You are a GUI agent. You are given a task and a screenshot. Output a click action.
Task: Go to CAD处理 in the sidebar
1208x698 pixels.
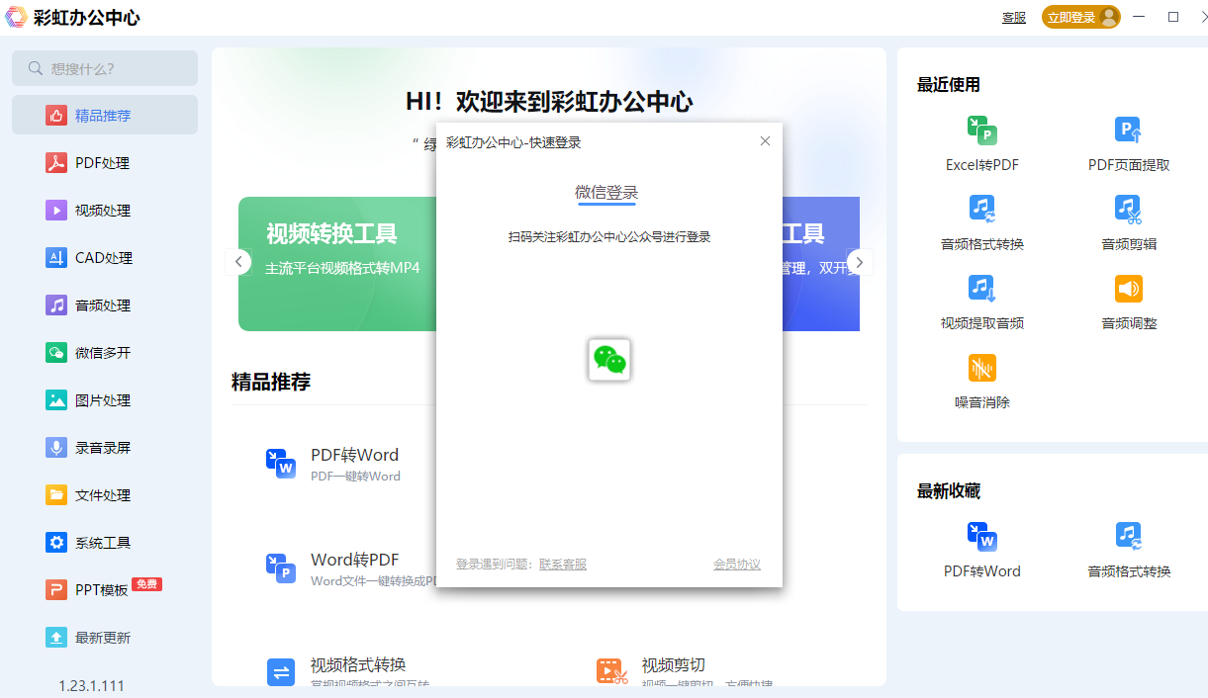click(x=104, y=257)
